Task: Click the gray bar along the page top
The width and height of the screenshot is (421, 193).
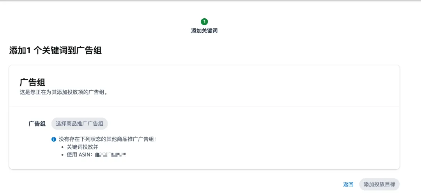Action: pyautogui.click(x=210, y=0)
